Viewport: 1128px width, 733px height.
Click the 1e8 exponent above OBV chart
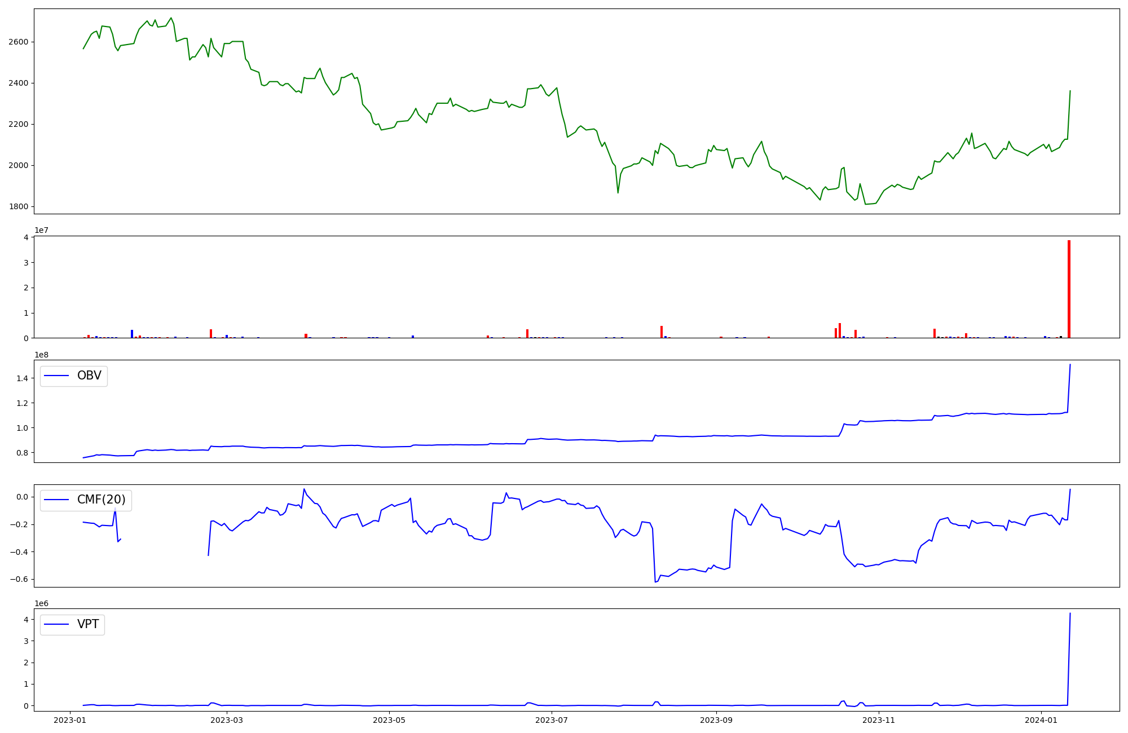pos(41,355)
